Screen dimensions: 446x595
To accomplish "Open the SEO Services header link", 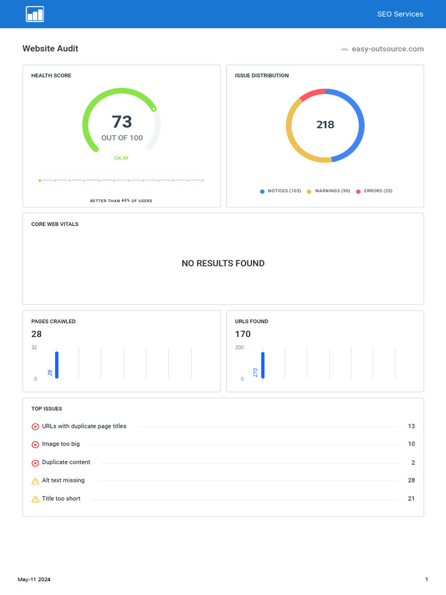I will (400, 14).
